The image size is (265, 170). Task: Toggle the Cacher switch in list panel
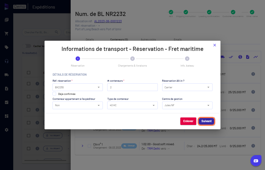click(x=27, y=46)
